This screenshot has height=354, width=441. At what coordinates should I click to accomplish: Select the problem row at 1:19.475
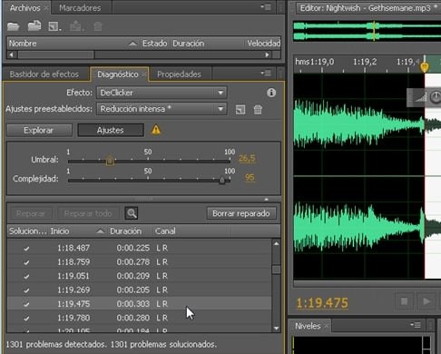(x=139, y=304)
